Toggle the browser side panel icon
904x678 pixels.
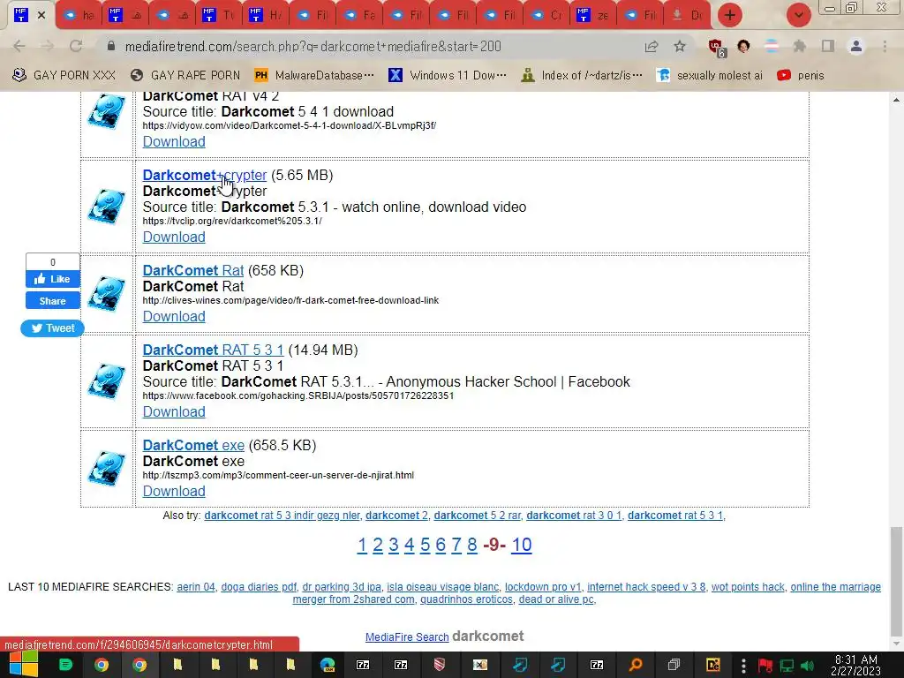(828, 46)
